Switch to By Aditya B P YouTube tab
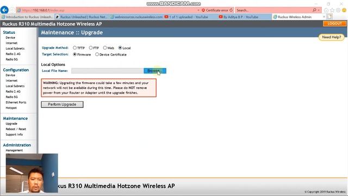 pyautogui.click(x=245, y=17)
